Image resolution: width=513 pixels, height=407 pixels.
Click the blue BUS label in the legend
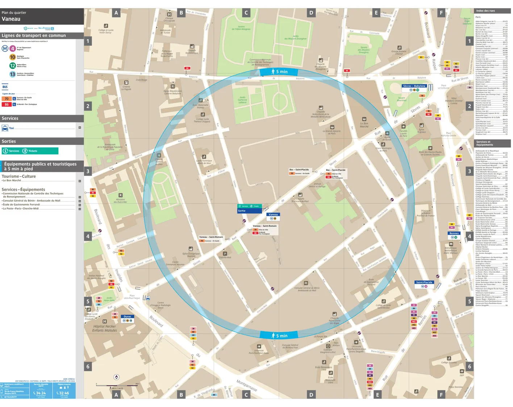click(x=5, y=87)
